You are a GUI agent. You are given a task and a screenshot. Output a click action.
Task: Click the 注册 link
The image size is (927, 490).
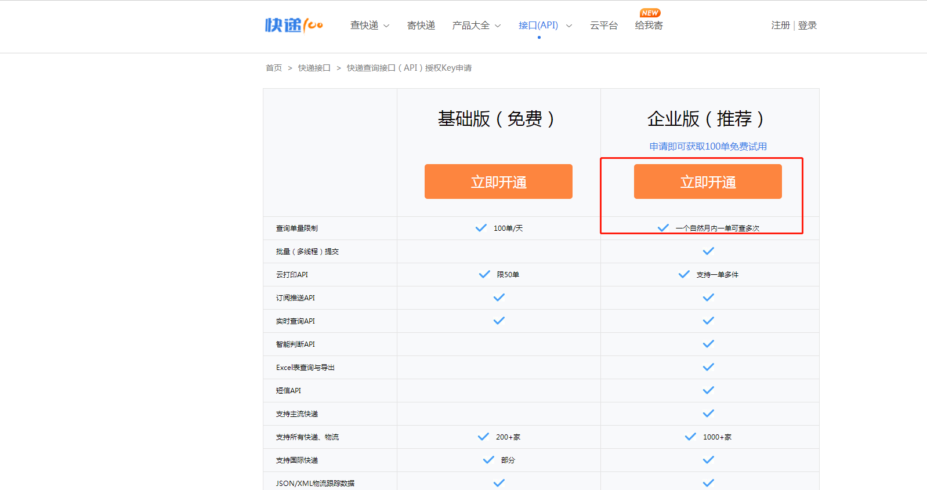click(781, 26)
